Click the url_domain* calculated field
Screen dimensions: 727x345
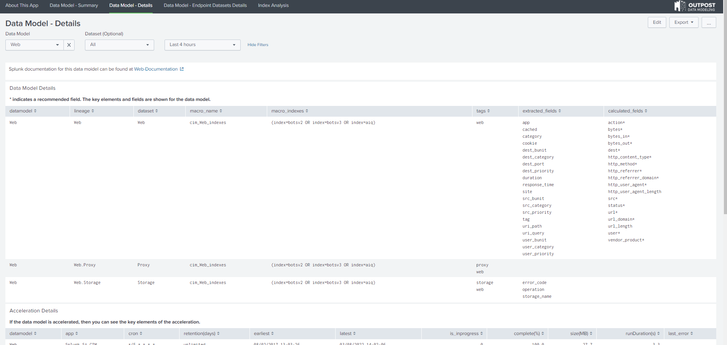coord(621,220)
